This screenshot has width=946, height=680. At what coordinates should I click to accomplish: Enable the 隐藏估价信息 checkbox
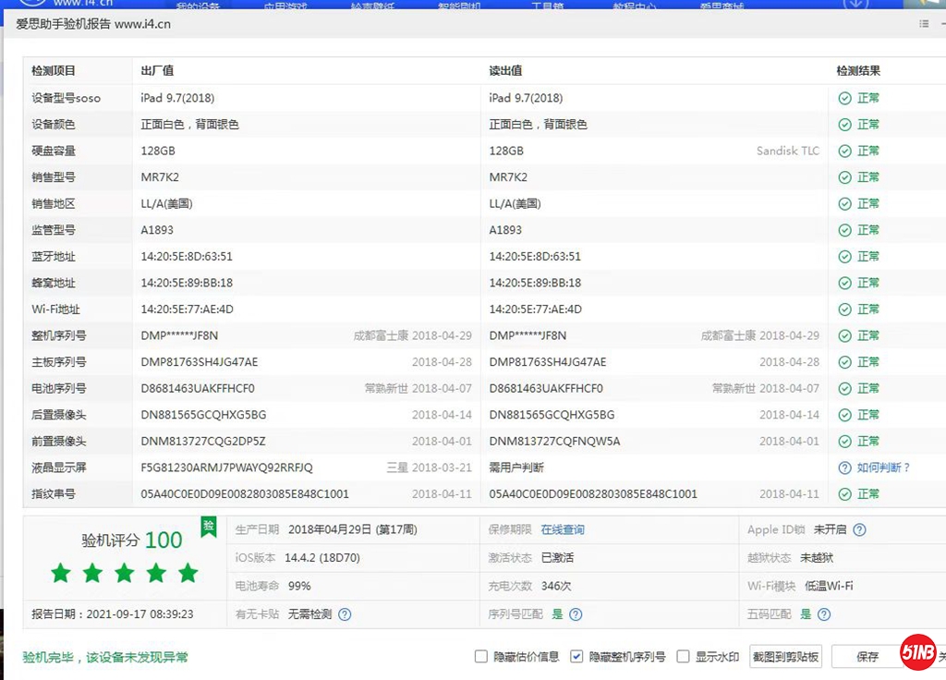click(480, 657)
